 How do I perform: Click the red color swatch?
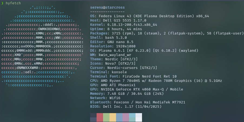click(x=100, y=117)
